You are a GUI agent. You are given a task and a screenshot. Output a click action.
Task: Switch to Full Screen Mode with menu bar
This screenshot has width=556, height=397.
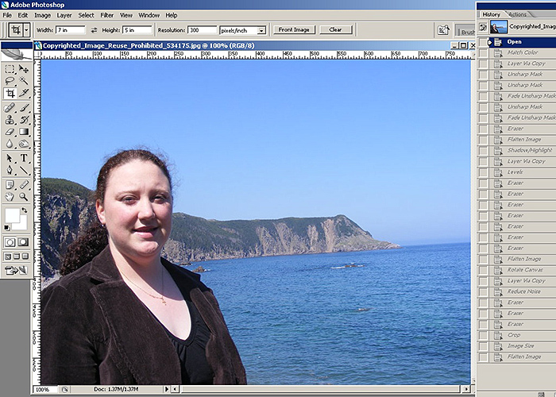pyautogui.click(x=17, y=256)
